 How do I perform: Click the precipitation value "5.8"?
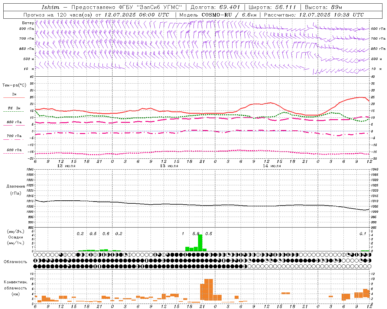click(x=196, y=234)
